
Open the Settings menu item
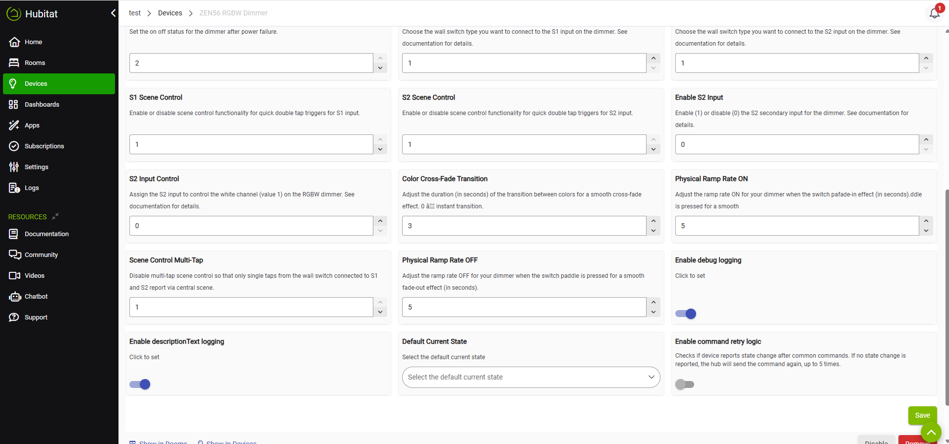(x=36, y=167)
